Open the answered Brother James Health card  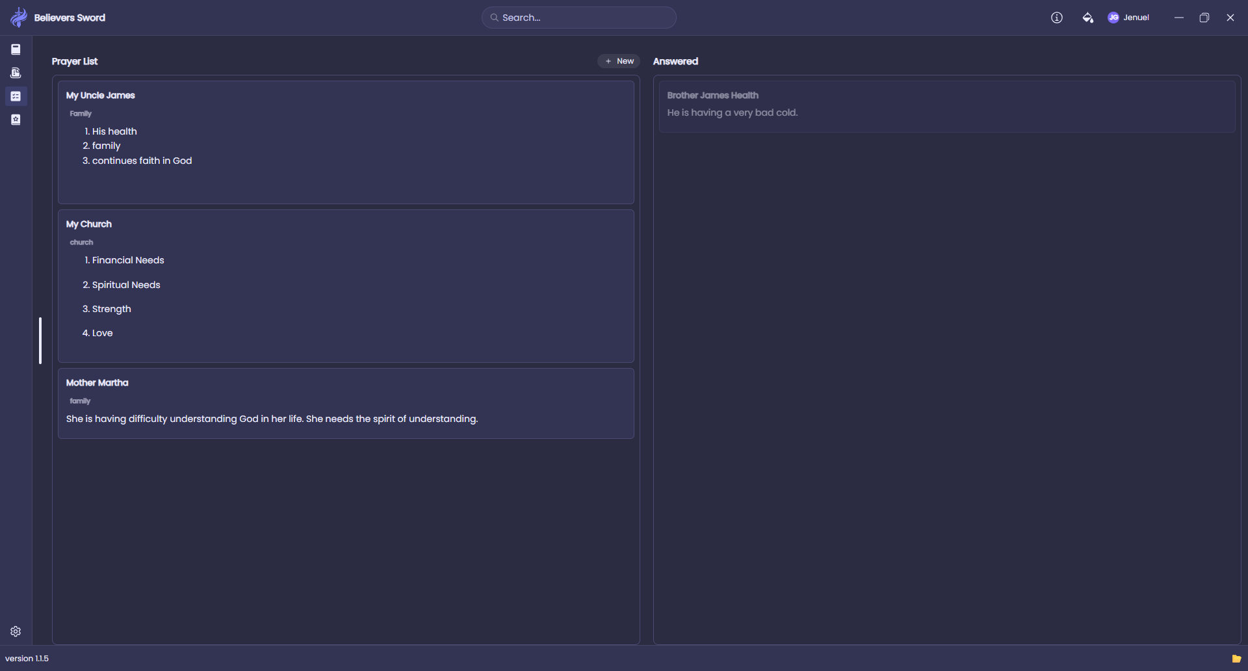click(x=946, y=106)
